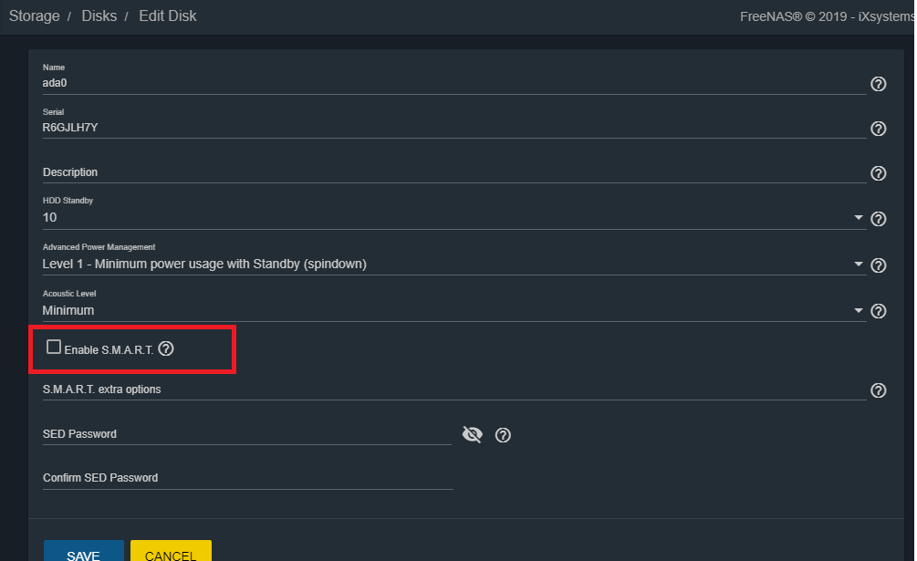Image resolution: width=917 pixels, height=561 pixels.
Task: Open the Advanced Power Management dropdown
Action: tap(858, 265)
